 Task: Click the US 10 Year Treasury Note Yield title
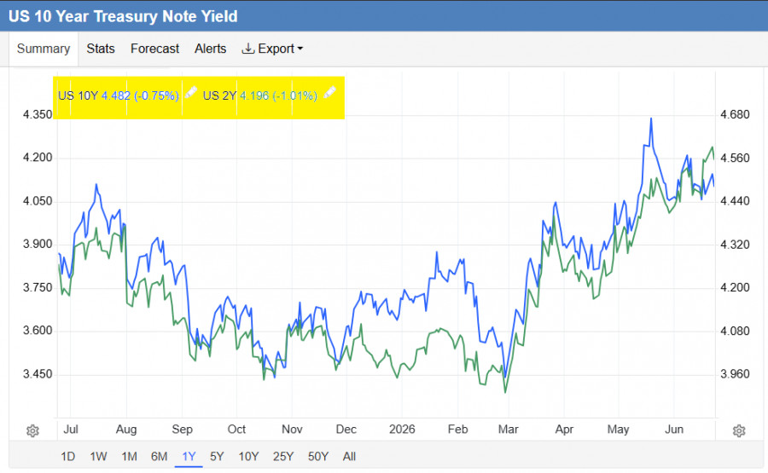[x=123, y=16]
